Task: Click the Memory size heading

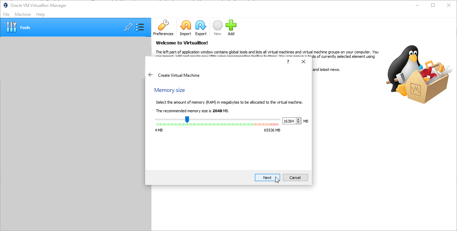Action: pyautogui.click(x=169, y=90)
